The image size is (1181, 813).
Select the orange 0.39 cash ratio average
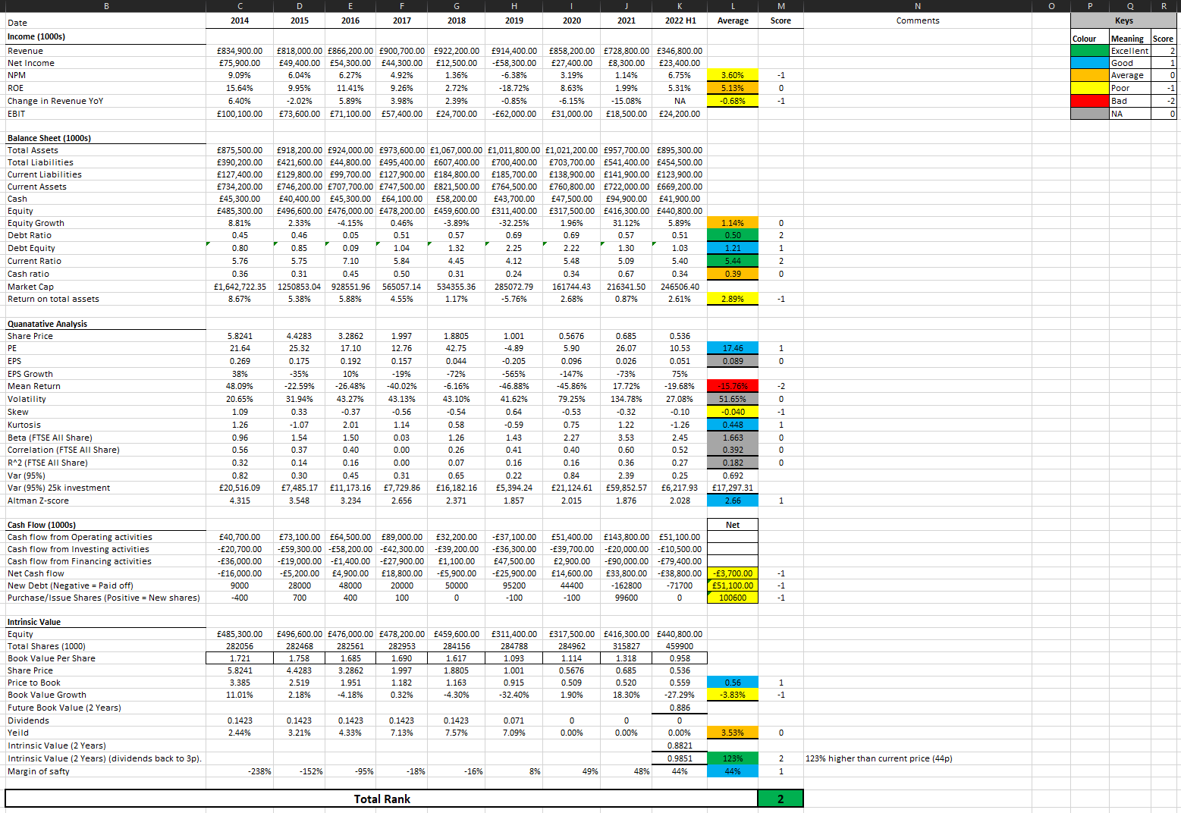coord(733,274)
